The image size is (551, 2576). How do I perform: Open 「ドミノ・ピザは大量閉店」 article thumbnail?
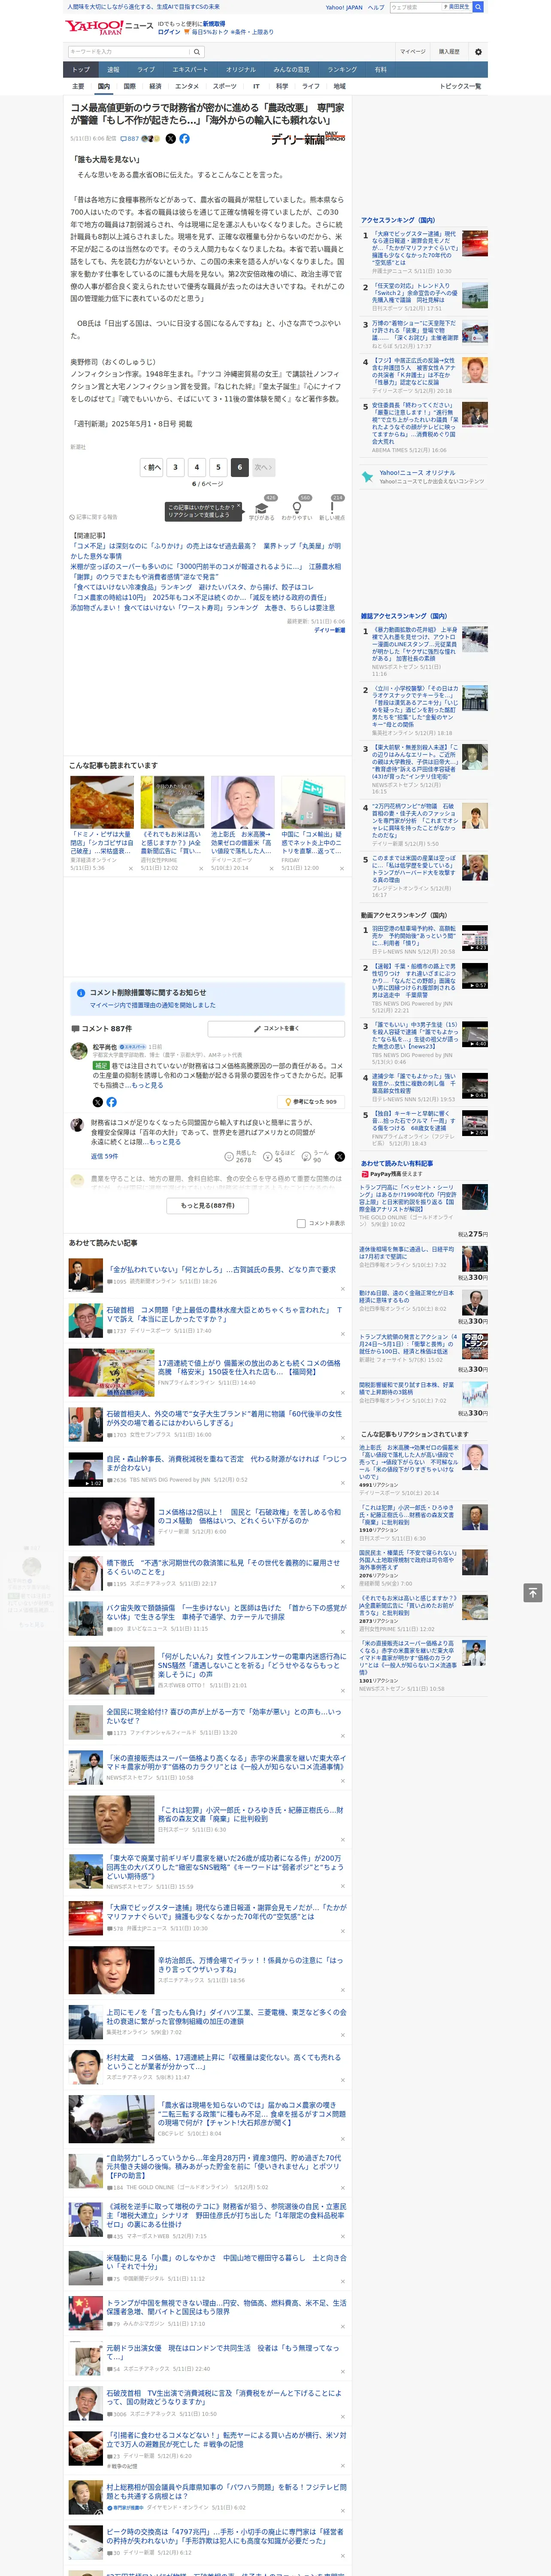point(102,803)
